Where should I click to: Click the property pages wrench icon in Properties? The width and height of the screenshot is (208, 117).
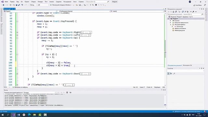coord(174,74)
